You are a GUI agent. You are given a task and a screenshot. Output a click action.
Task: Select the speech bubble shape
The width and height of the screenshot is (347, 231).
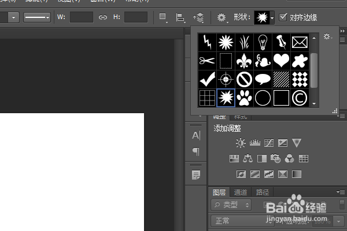point(263,79)
